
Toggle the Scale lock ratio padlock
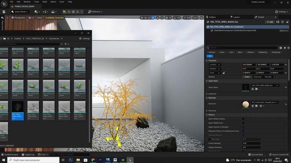224,73
